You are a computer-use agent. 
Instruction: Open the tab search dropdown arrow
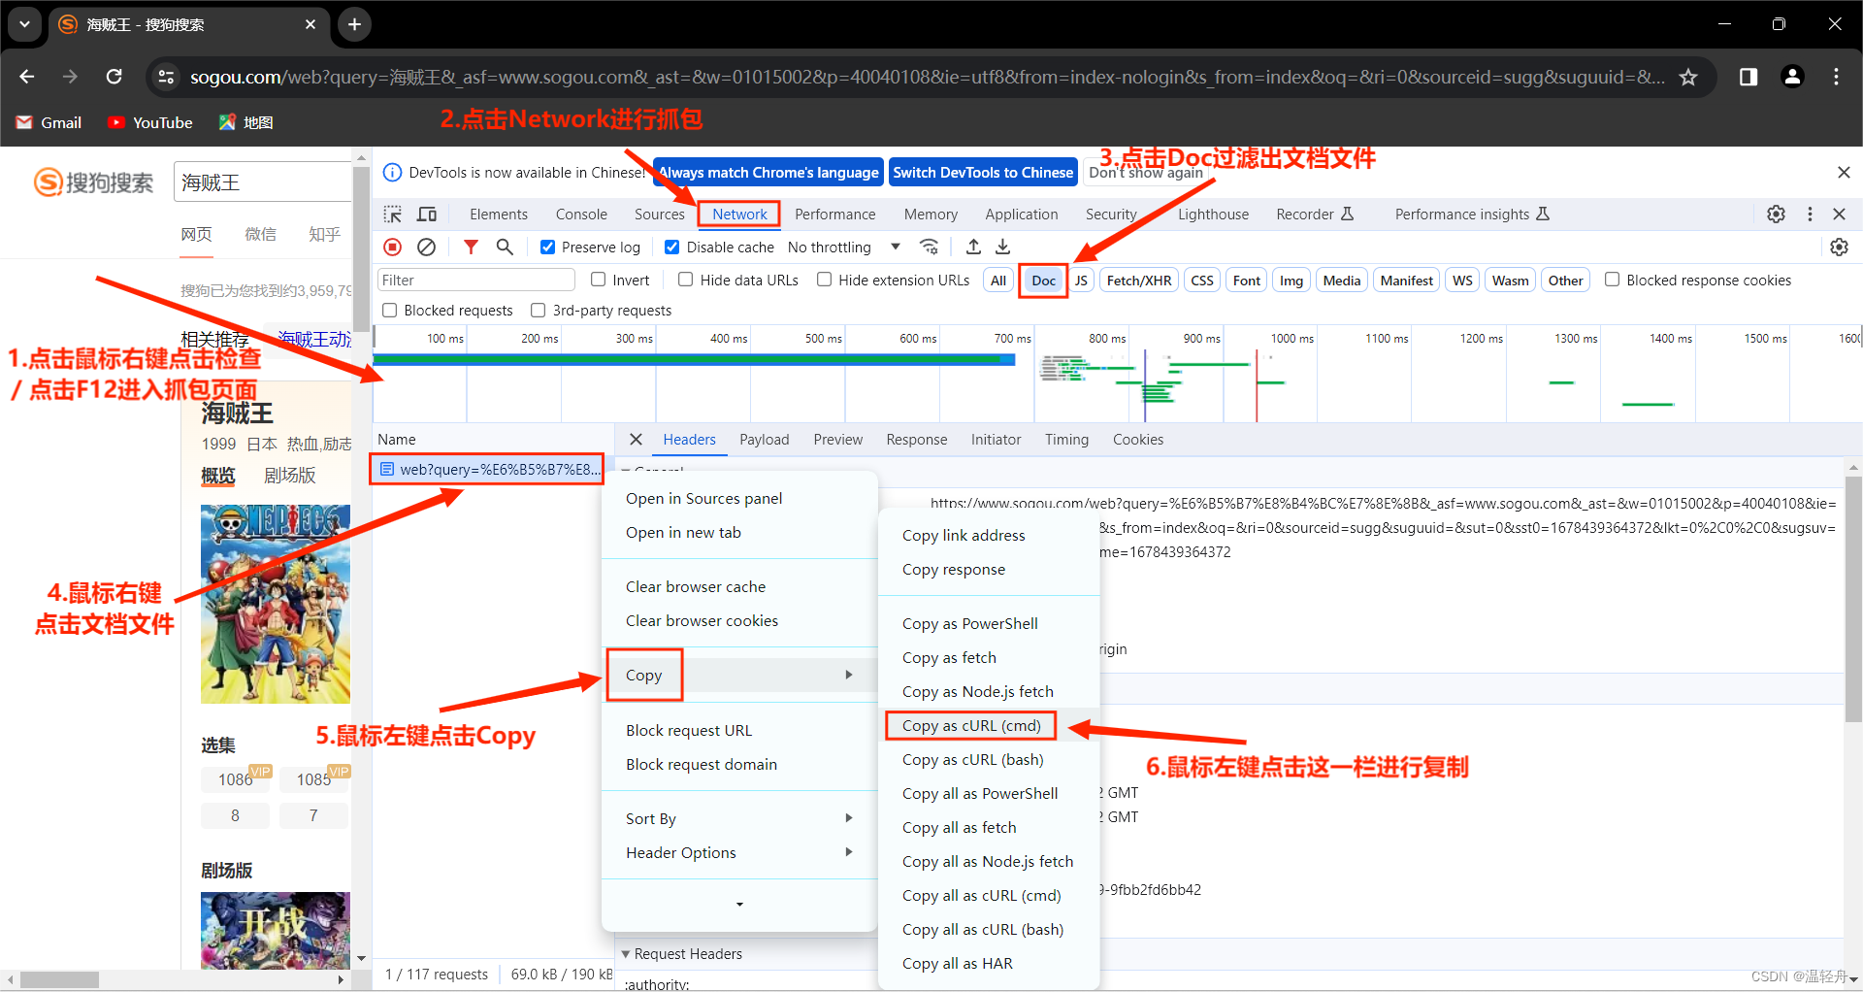(x=24, y=24)
